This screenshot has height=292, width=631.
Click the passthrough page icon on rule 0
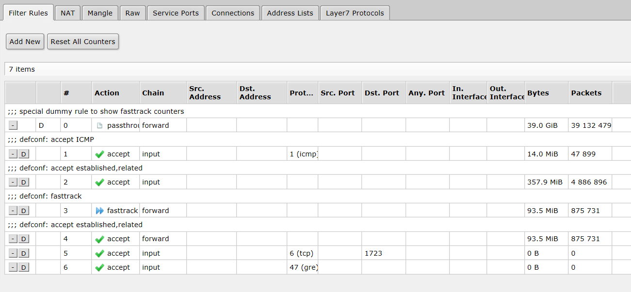click(99, 125)
